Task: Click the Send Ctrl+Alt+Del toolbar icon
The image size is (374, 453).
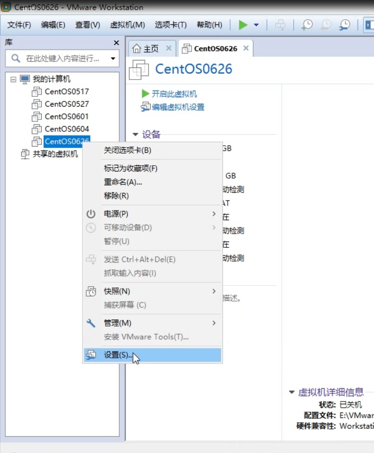Action: coord(280,25)
